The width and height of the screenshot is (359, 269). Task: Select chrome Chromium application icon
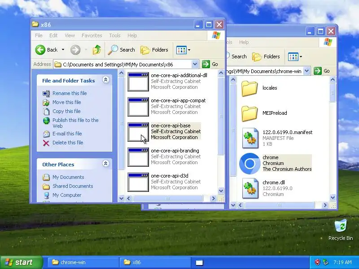(x=250, y=163)
